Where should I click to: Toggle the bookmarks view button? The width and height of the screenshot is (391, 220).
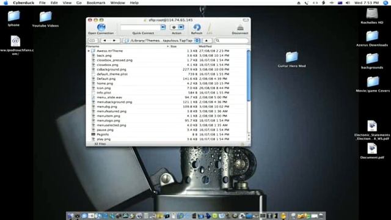point(92,40)
